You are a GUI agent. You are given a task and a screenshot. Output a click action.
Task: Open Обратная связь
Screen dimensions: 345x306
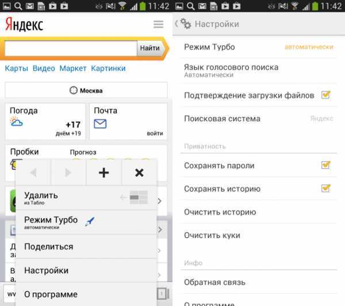tap(259, 282)
